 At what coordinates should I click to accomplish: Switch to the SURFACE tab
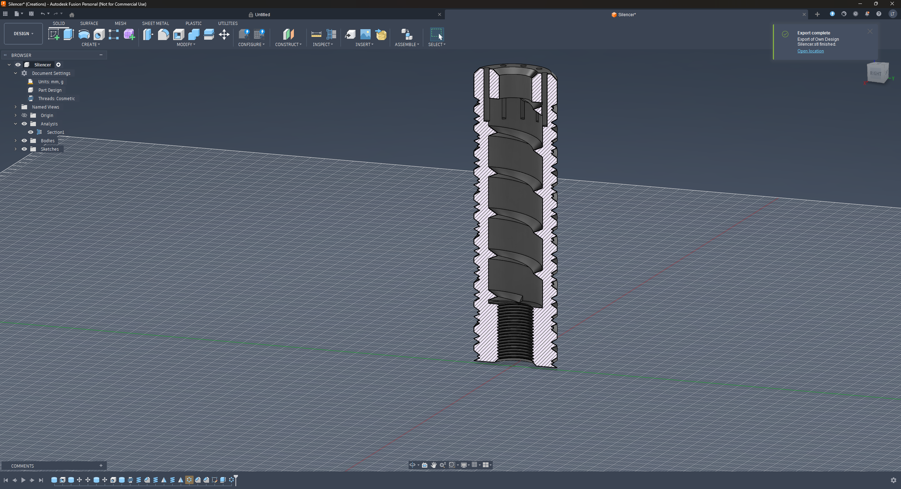89,23
